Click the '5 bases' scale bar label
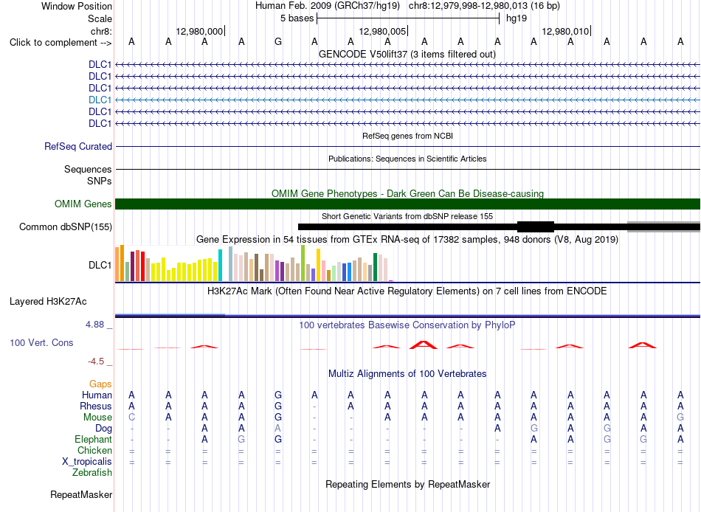 (297, 18)
